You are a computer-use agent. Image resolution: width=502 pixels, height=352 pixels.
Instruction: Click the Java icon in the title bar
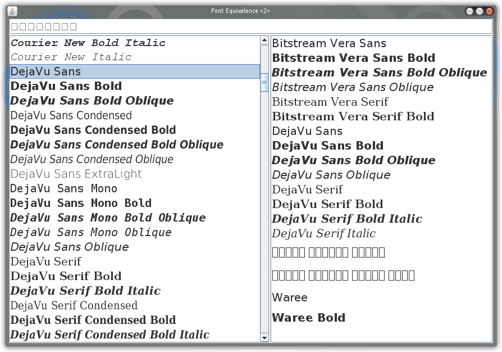pyautogui.click(x=12, y=11)
